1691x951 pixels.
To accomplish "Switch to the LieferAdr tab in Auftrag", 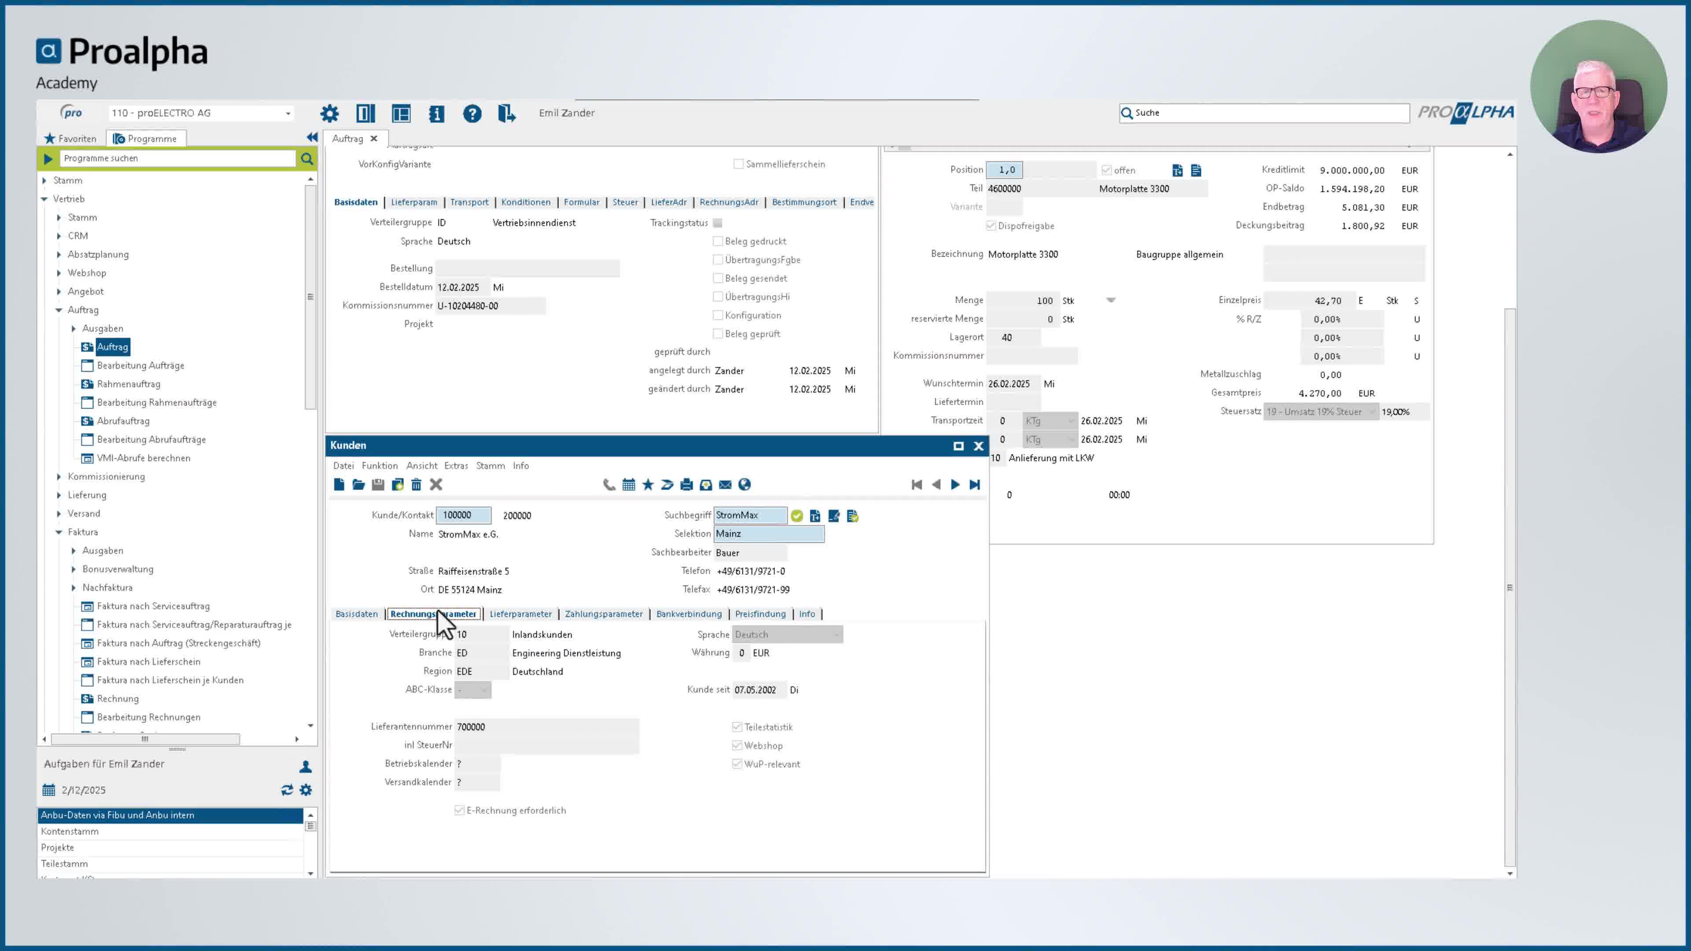I will coord(668,202).
